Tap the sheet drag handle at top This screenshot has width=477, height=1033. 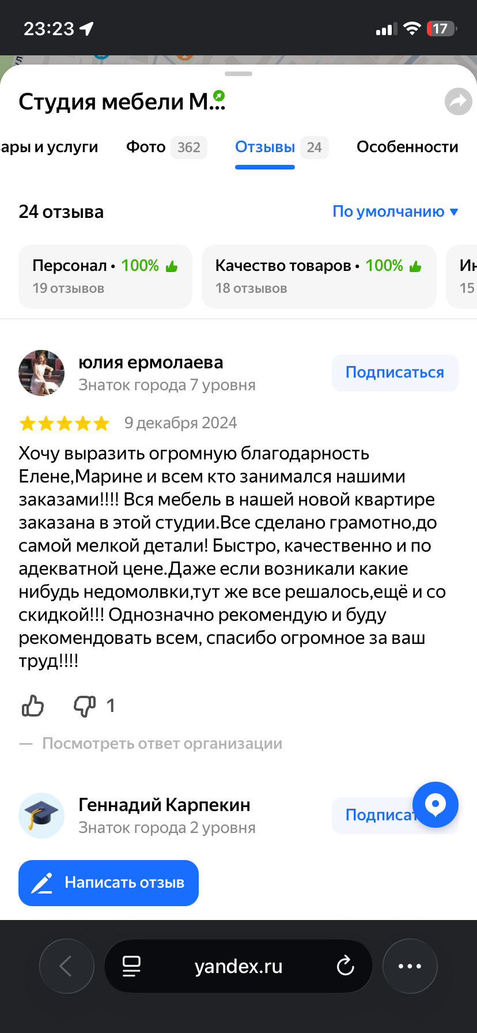(238, 74)
